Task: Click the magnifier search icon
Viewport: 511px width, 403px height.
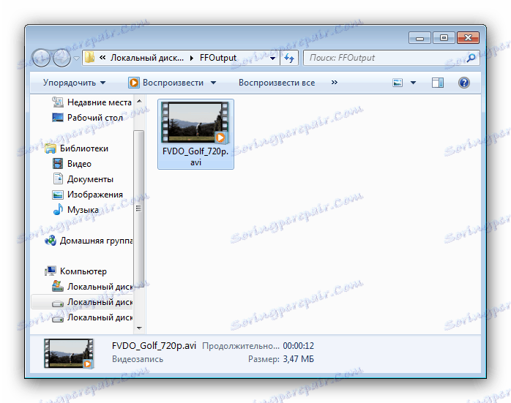Action: click(x=471, y=58)
